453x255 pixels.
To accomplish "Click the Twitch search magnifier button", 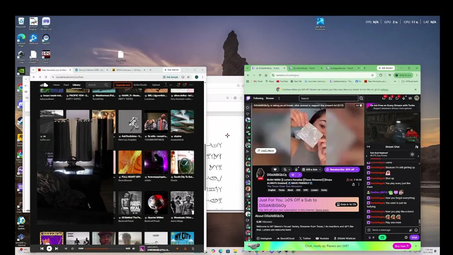I will (361, 98).
